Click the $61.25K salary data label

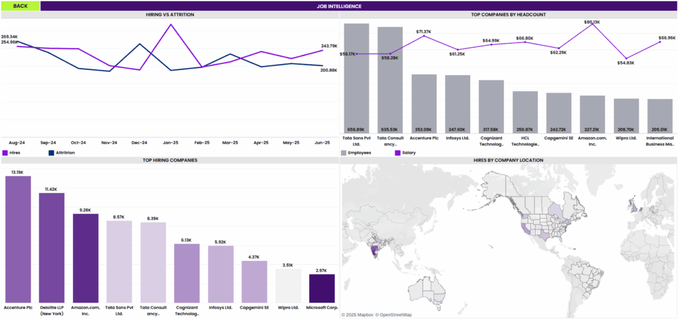point(458,54)
